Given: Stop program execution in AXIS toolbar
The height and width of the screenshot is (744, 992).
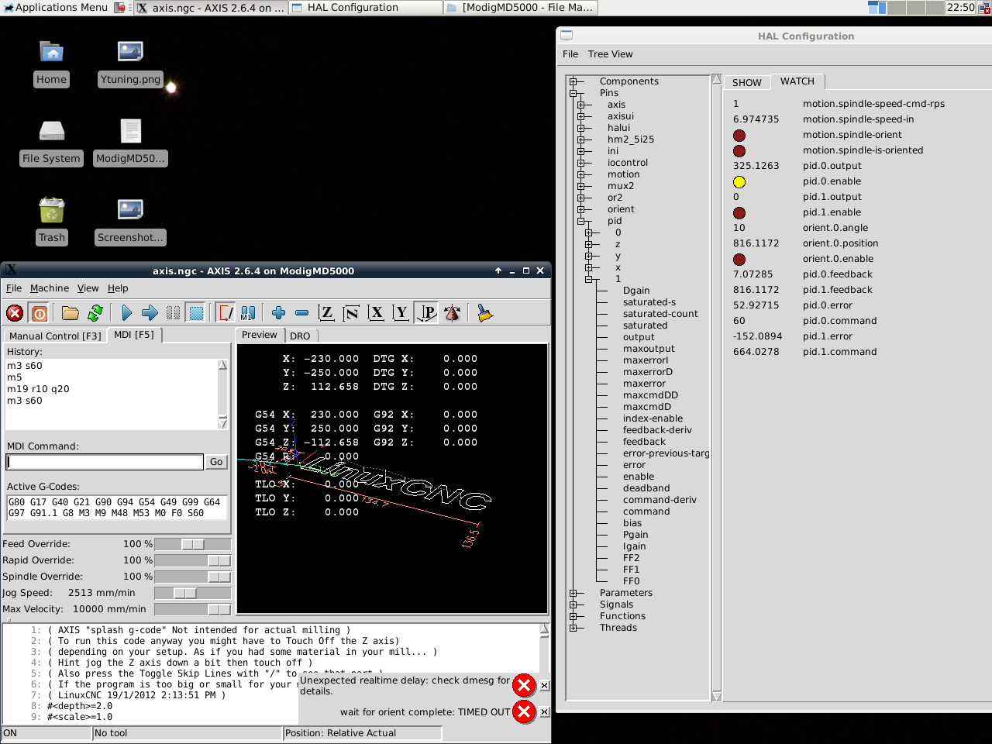Looking at the screenshot, I should pos(196,313).
